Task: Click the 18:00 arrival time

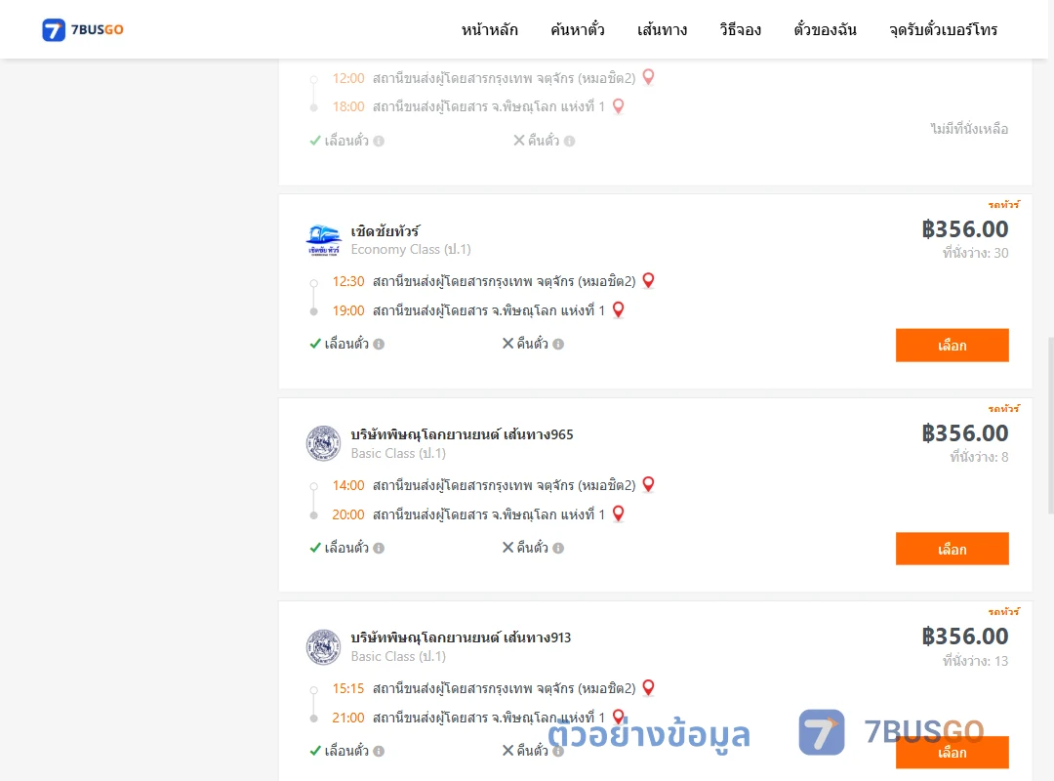Action: click(x=348, y=106)
